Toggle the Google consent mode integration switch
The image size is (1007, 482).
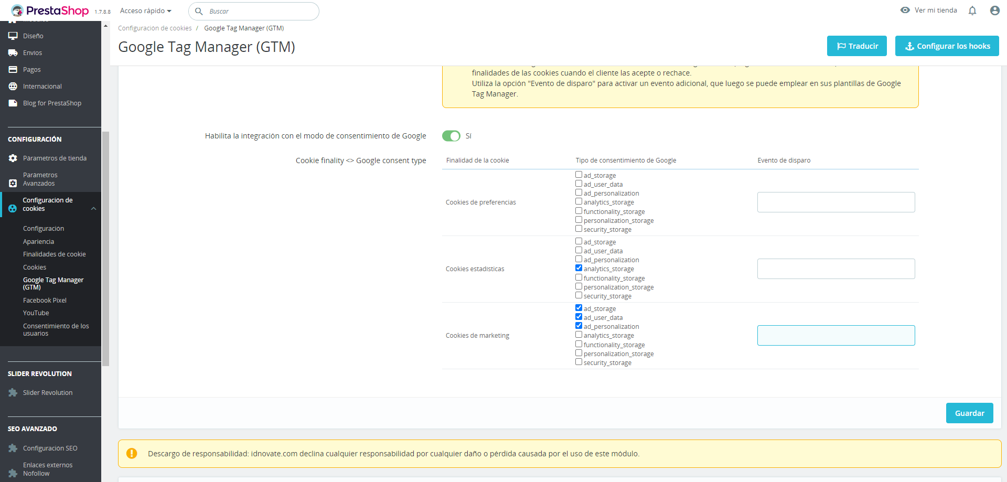(x=451, y=136)
